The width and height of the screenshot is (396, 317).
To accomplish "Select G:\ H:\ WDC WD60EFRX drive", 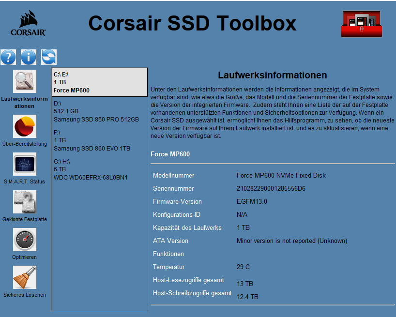I will pos(100,169).
